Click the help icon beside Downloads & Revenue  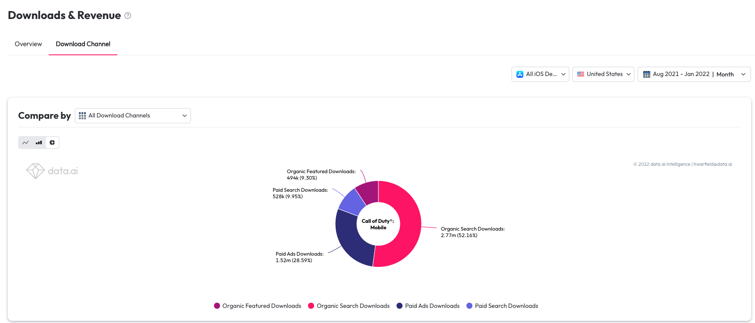point(128,16)
